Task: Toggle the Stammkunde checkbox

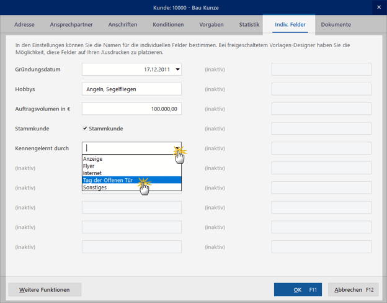Action: (x=86, y=129)
